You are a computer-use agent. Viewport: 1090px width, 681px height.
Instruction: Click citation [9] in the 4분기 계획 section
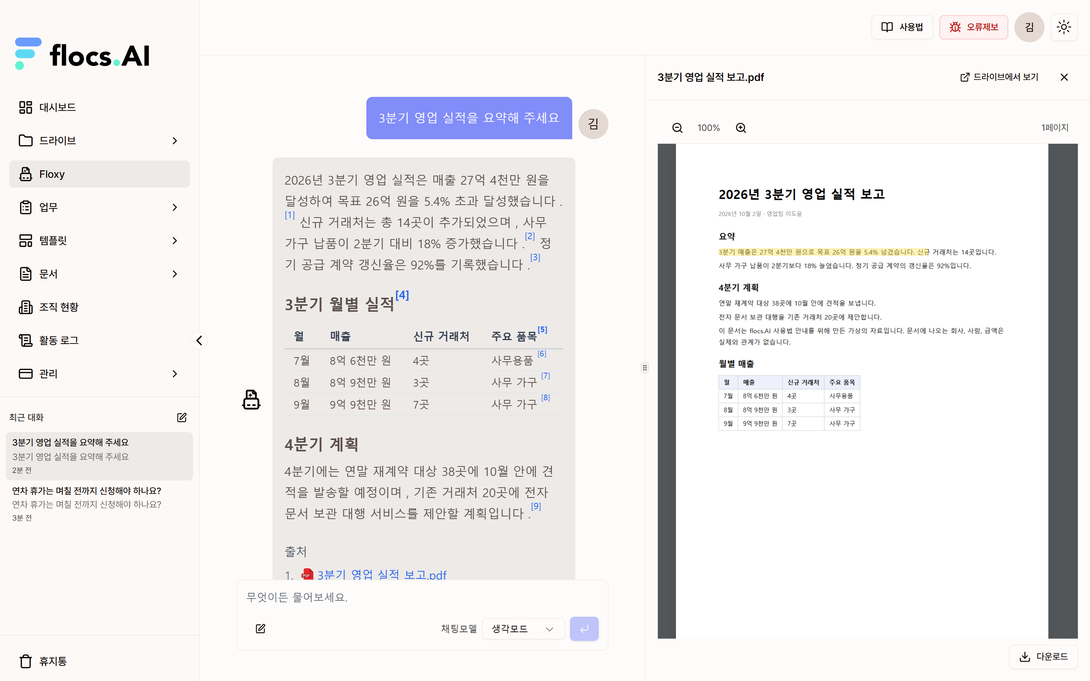(x=536, y=506)
